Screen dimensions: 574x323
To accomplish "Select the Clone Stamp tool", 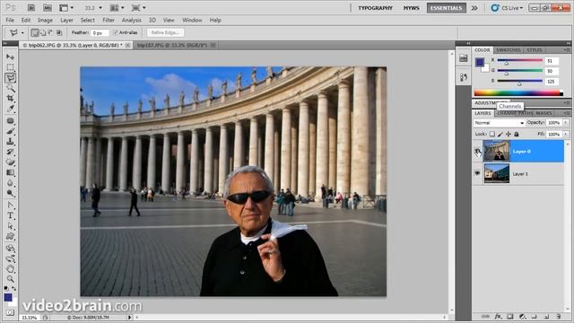I will click(10, 142).
